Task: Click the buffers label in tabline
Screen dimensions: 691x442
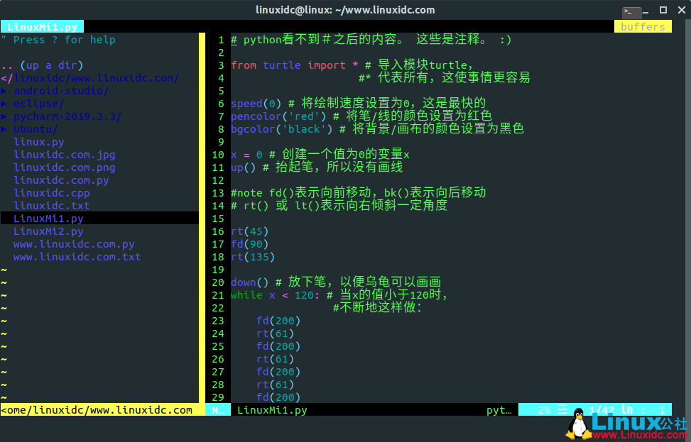Action: click(642, 27)
